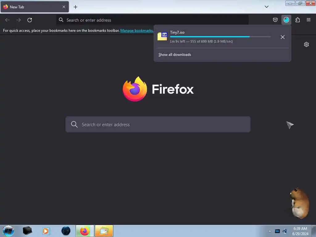Click the Tiny7.iso download progress bar
Image resolution: width=316 pixels, height=237 pixels.
pos(220,37)
